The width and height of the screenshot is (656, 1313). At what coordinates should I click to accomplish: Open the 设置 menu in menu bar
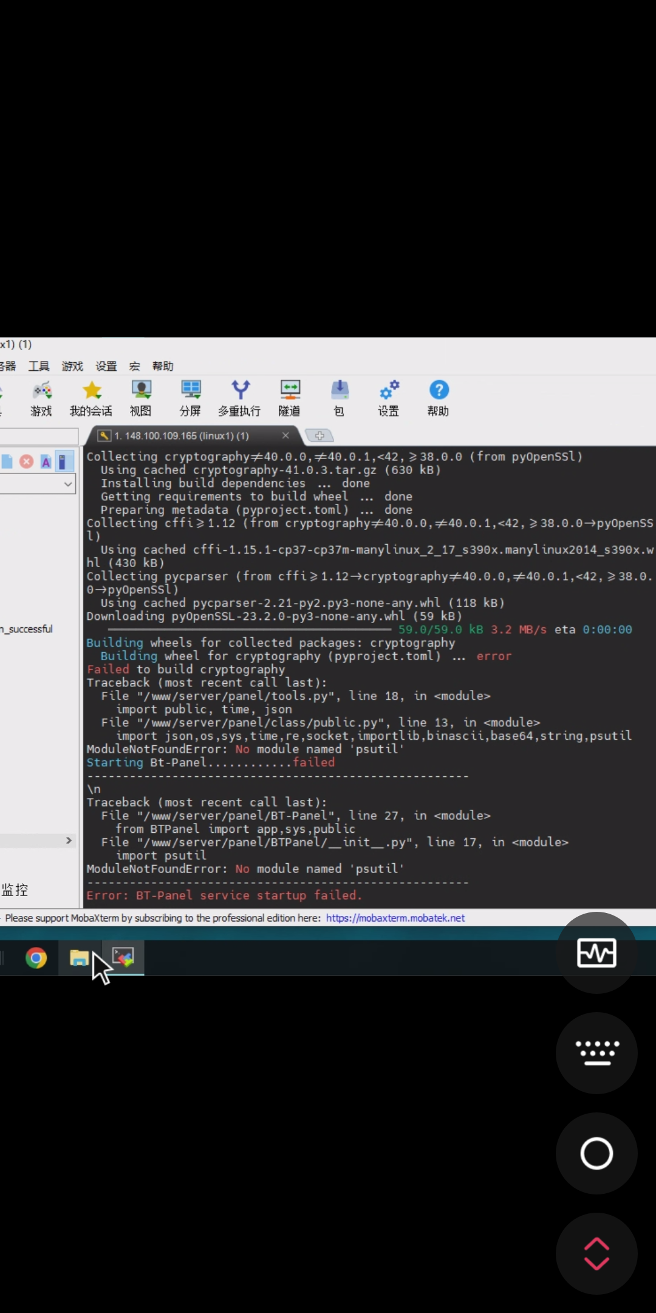pos(106,366)
